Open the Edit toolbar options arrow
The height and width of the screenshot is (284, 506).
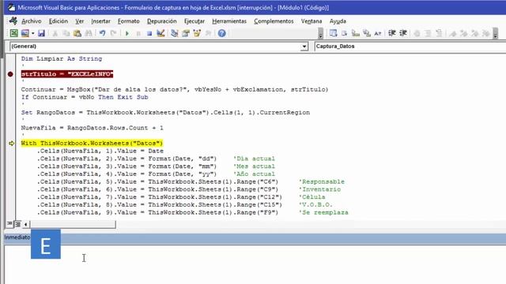tap(496, 33)
